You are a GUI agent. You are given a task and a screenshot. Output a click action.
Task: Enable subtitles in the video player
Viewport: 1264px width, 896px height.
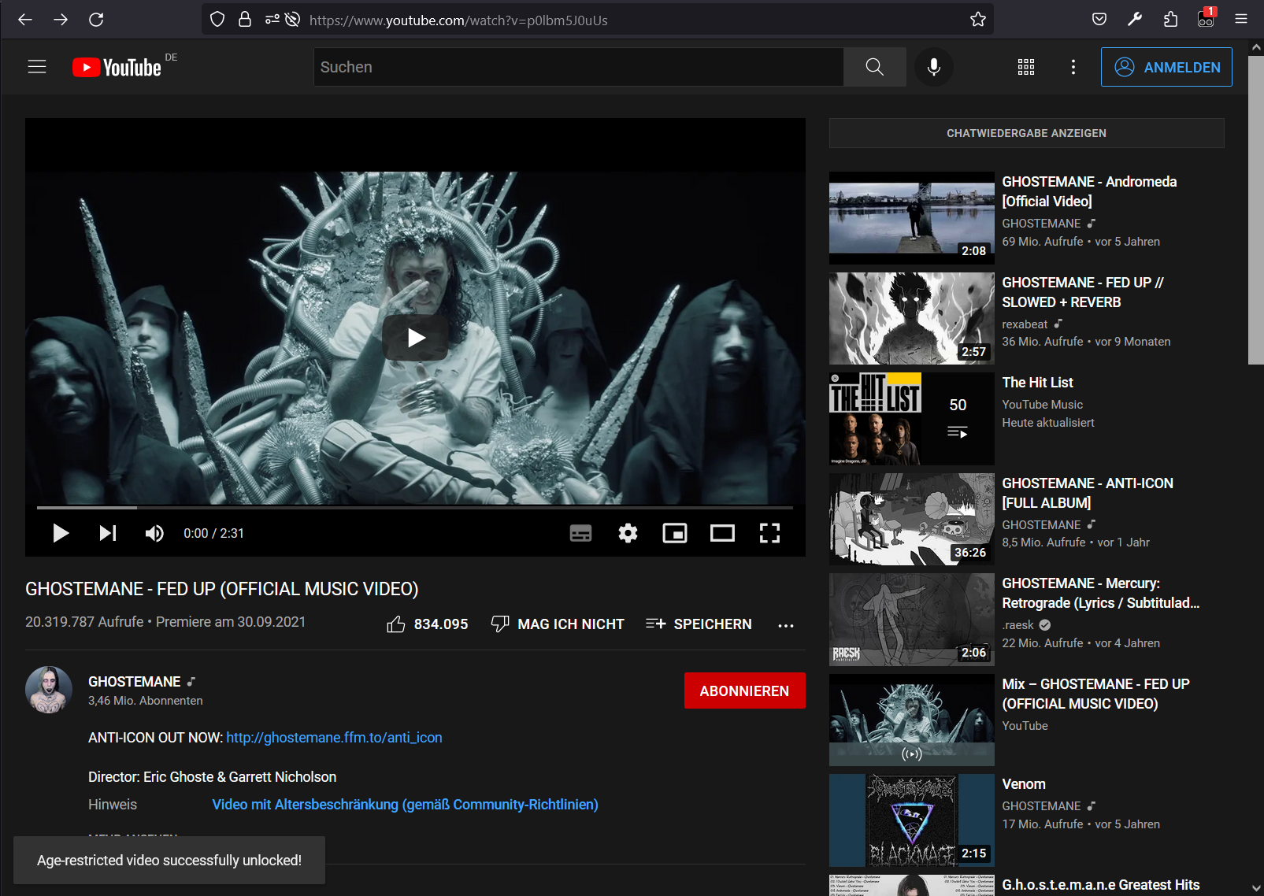click(580, 533)
